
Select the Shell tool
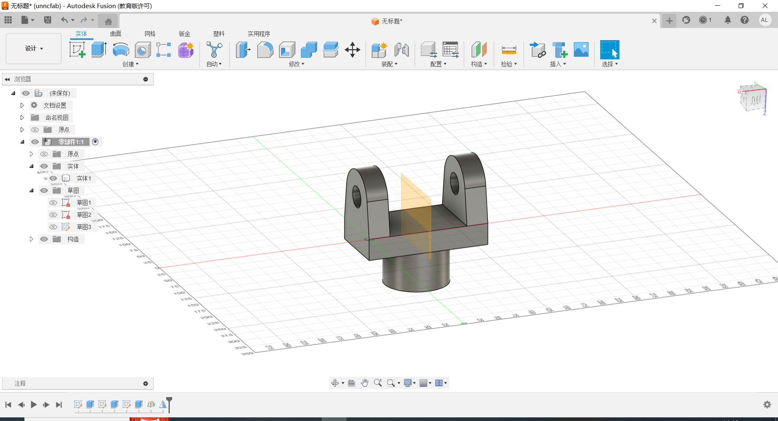coord(287,50)
